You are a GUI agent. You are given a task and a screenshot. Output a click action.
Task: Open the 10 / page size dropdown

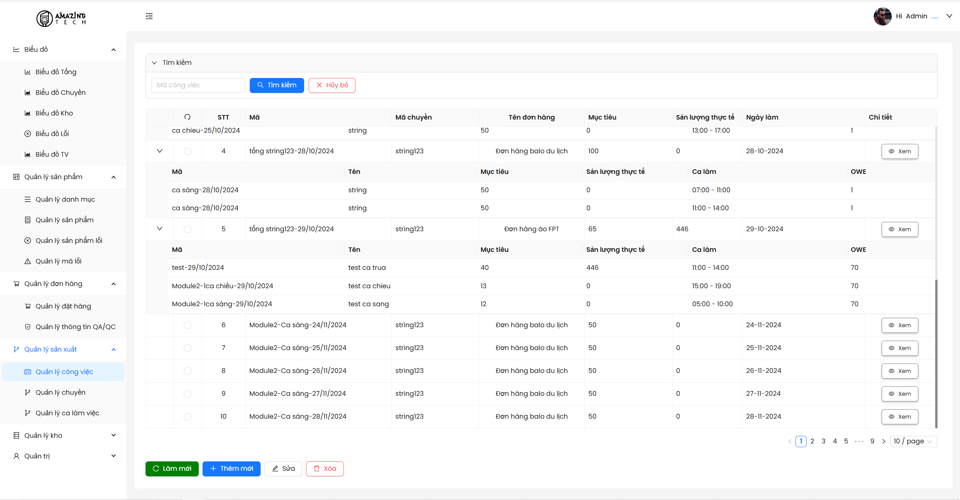click(x=913, y=442)
